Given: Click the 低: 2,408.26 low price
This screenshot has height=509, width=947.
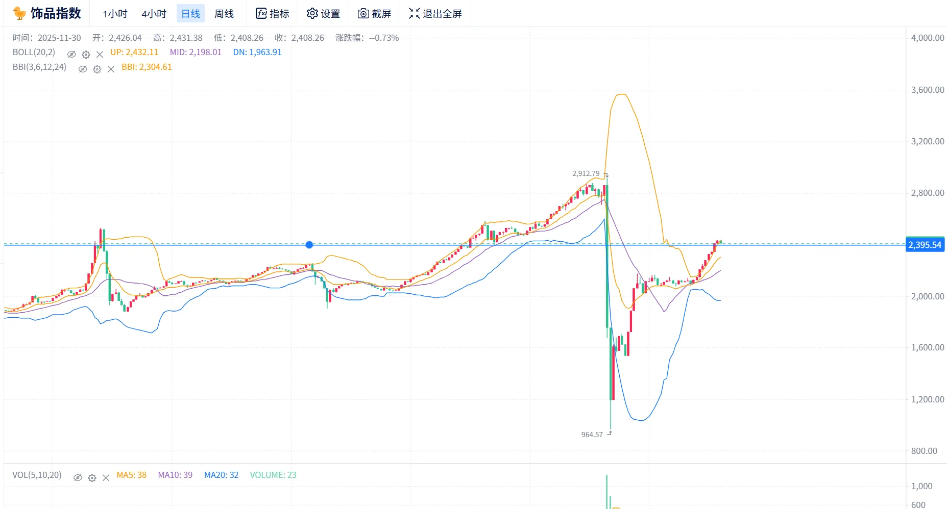Looking at the screenshot, I should coord(238,38).
